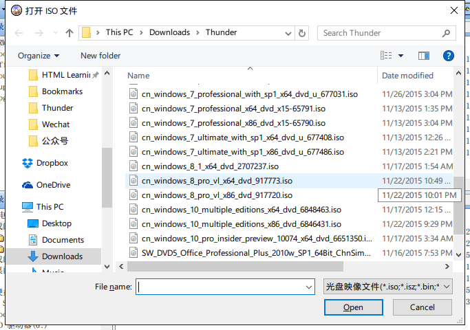Select Thunder in address breadcrumb
The width and height of the screenshot is (470, 330).
tap(221, 32)
